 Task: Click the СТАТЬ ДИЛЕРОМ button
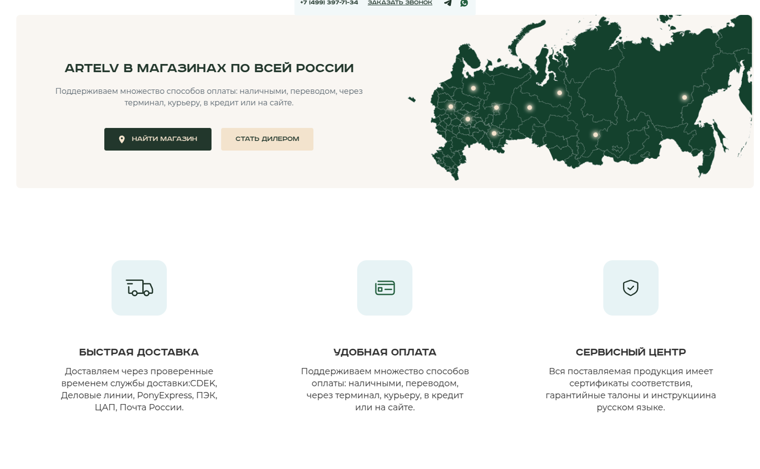tap(267, 139)
